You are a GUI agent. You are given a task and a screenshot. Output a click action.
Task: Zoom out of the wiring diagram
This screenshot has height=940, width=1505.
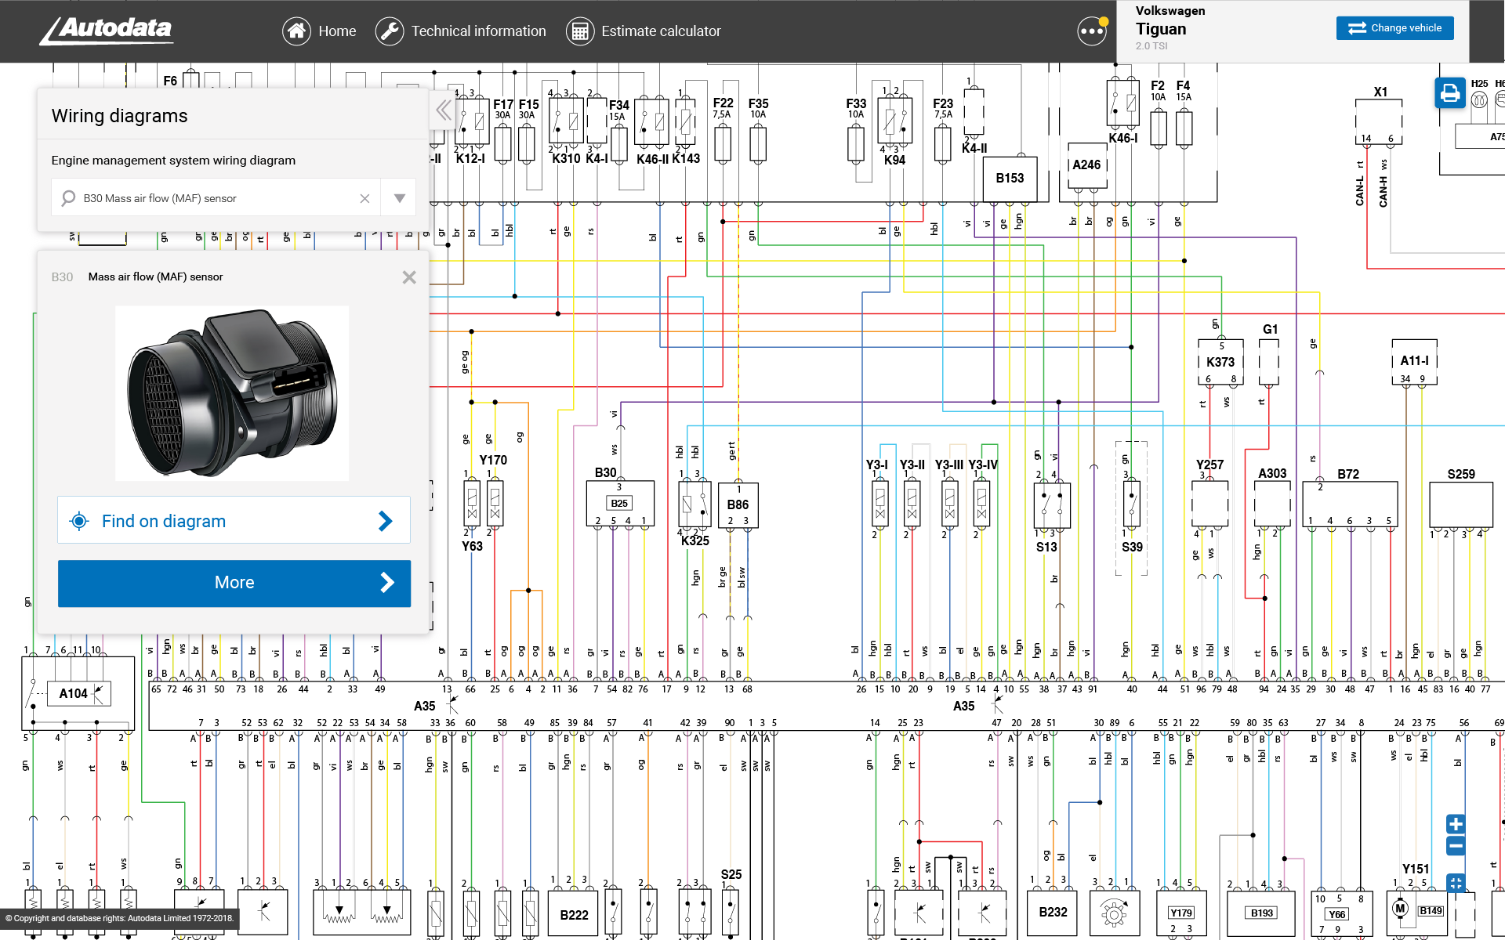click(1456, 846)
